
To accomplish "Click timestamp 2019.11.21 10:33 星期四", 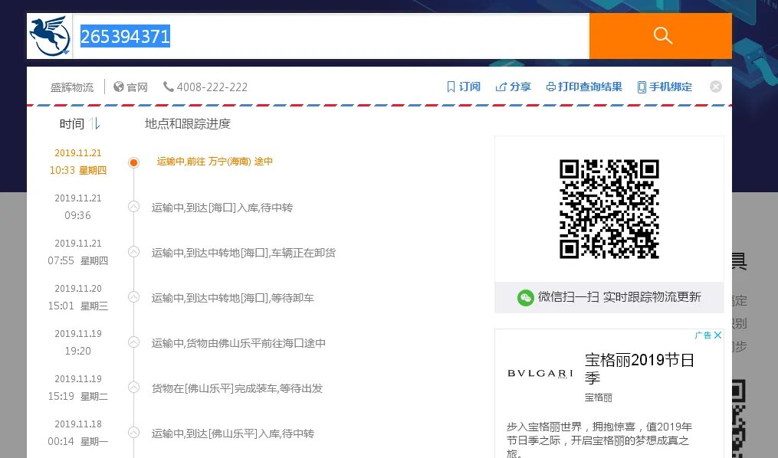I will 78,162.
